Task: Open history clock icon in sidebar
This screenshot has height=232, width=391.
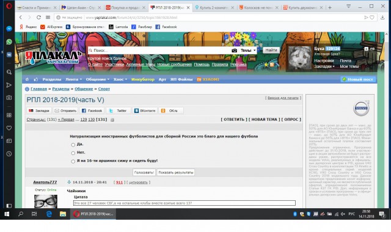Action: [x=9, y=154]
